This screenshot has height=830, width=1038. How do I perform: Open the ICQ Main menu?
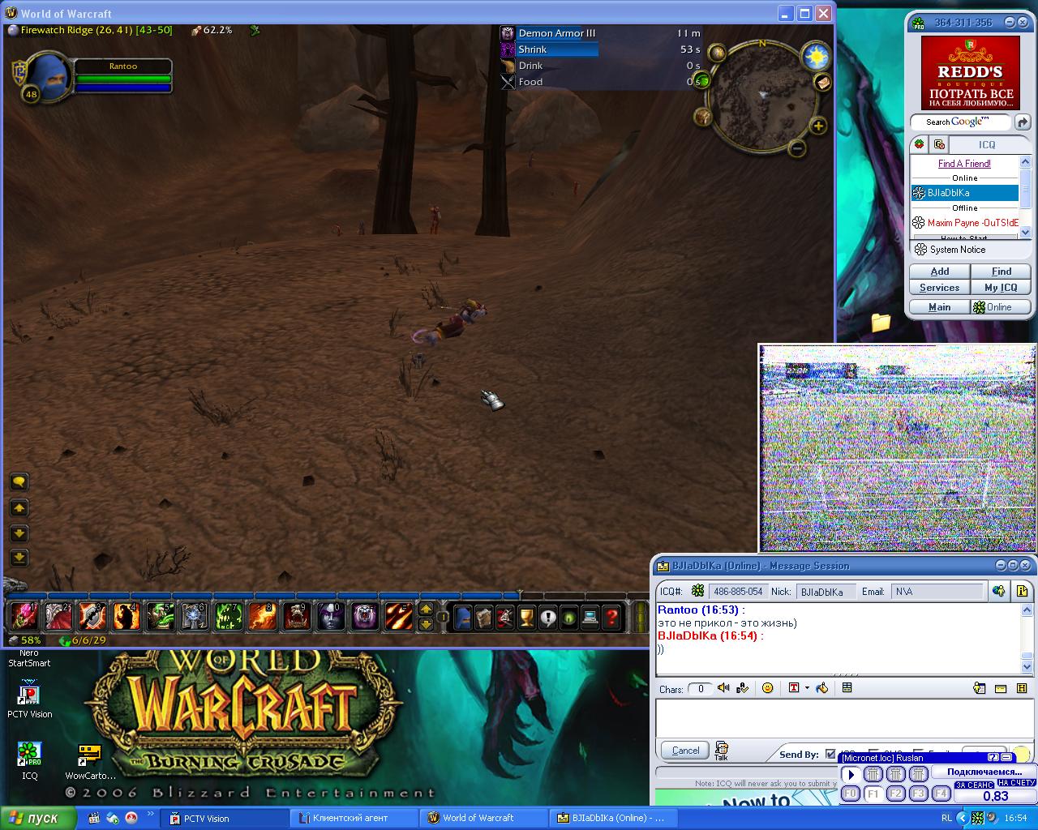[939, 307]
